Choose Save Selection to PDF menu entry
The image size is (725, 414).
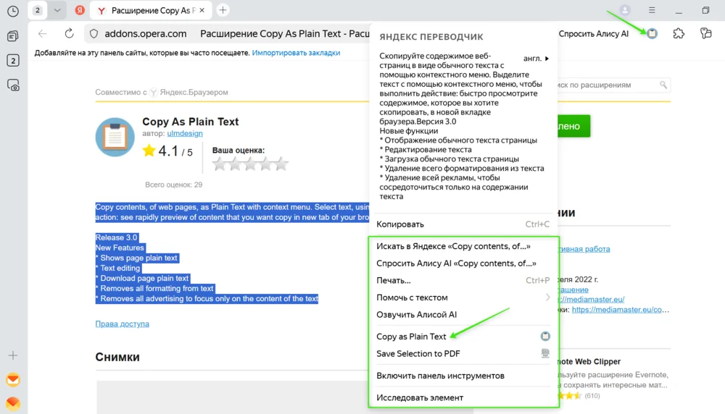tap(463, 353)
